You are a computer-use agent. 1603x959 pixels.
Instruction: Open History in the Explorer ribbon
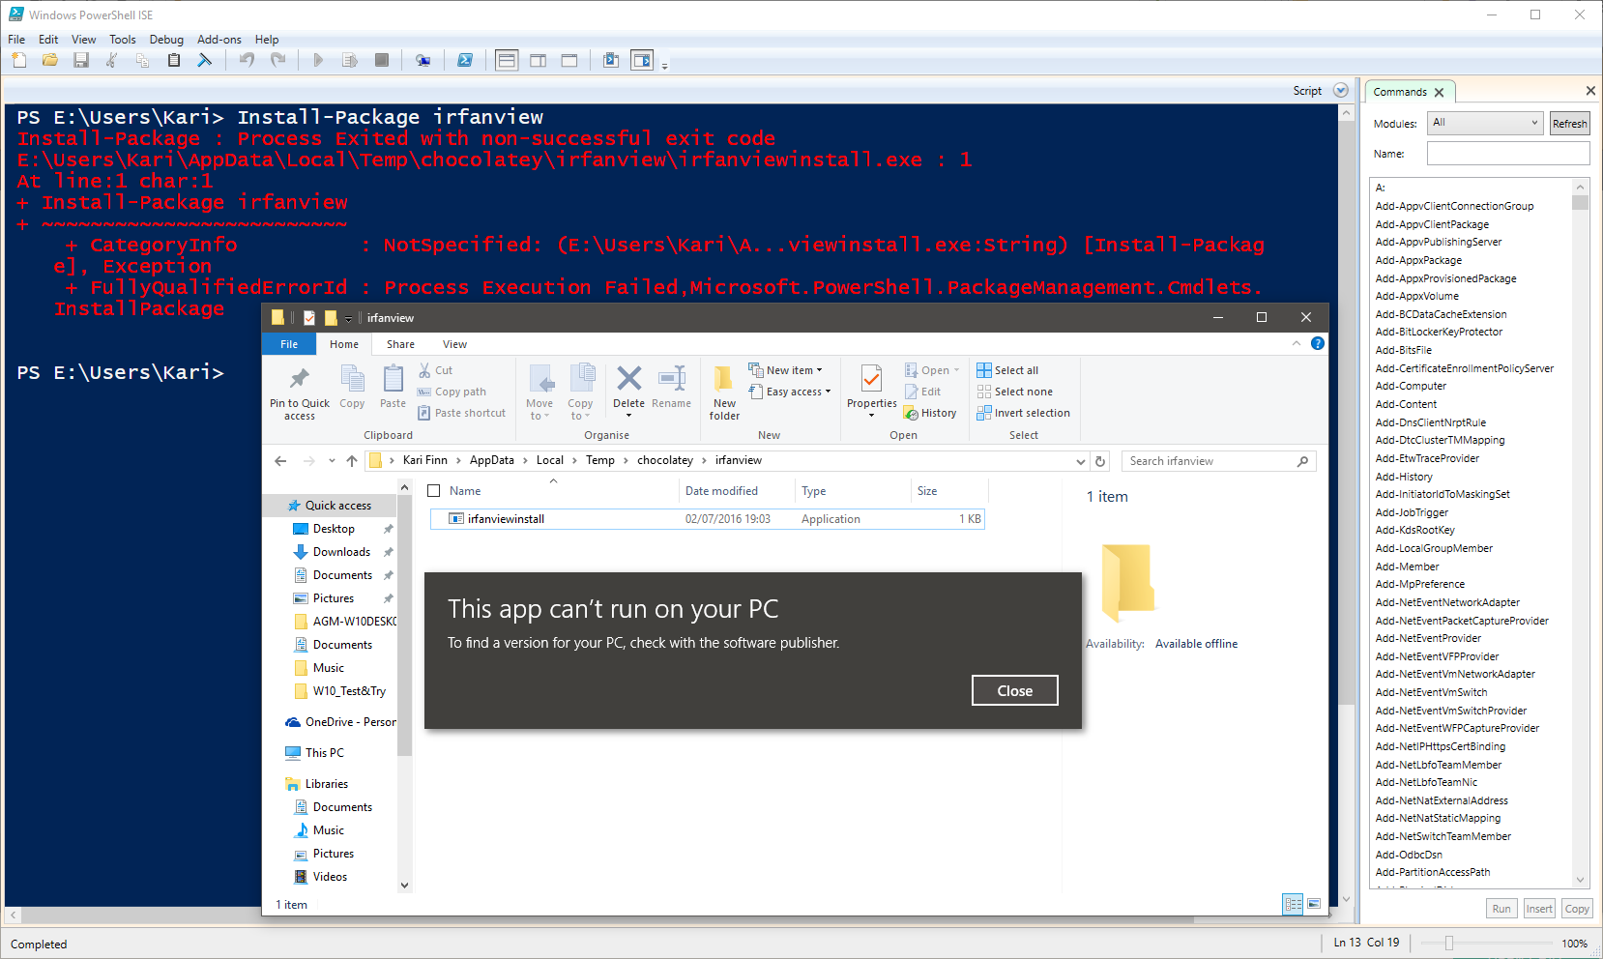pos(930,413)
